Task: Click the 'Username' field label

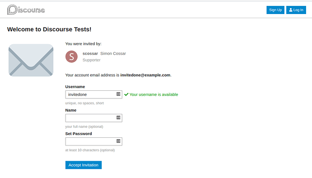Action: [x=75, y=87]
